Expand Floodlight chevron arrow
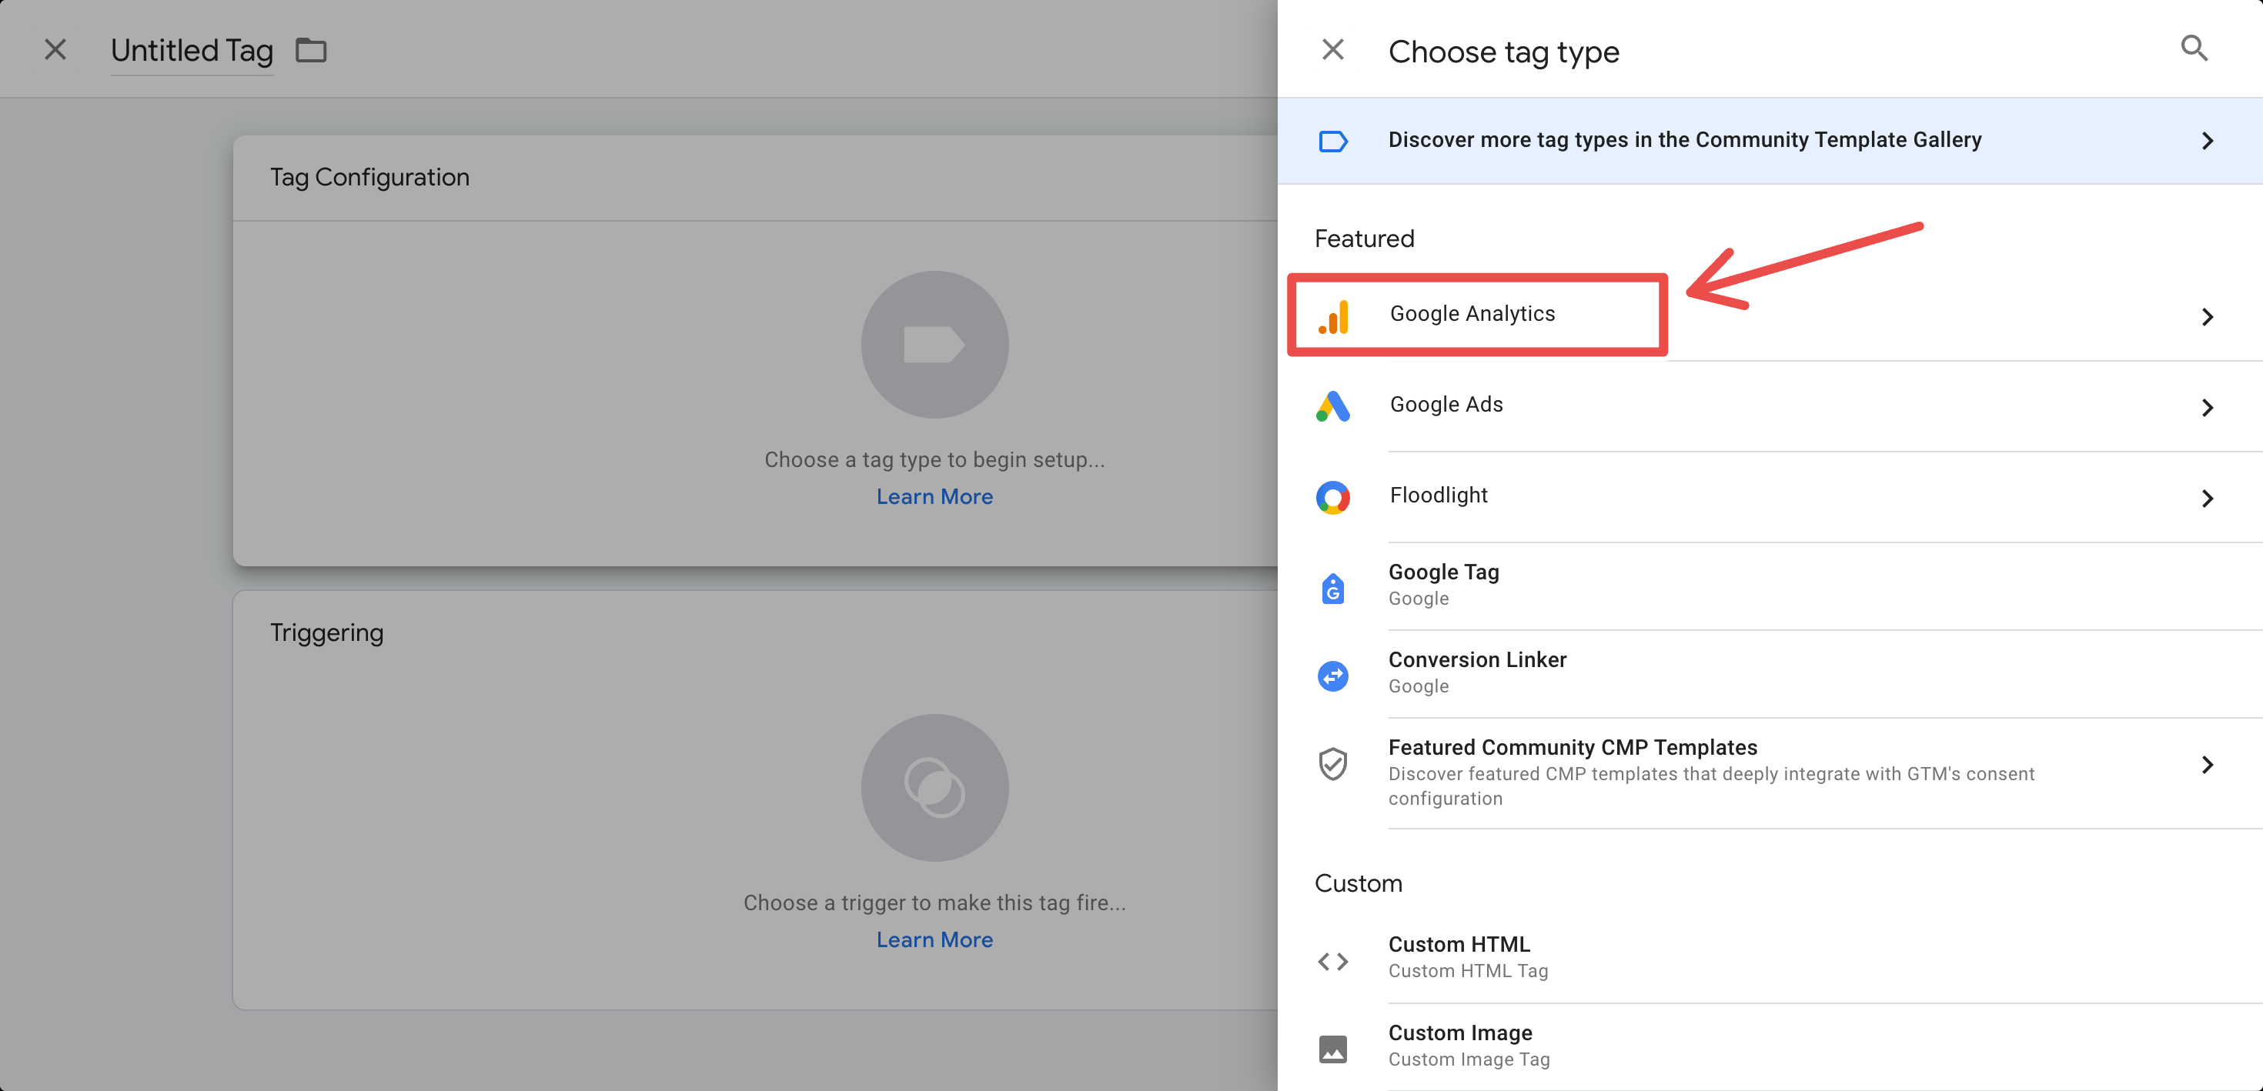Image resolution: width=2263 pixels, height=1091 pixels. [2208, 499]
